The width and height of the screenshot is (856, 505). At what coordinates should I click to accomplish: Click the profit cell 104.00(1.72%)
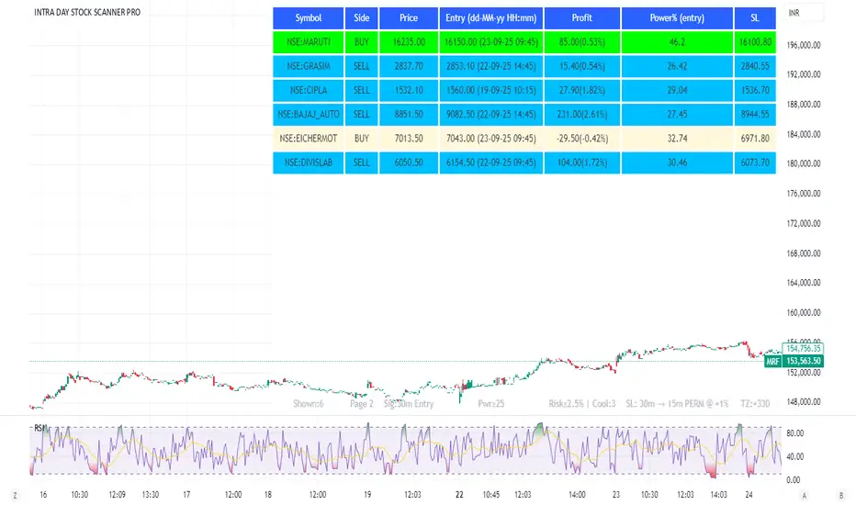pyautogui.click(x=582, y=163)
